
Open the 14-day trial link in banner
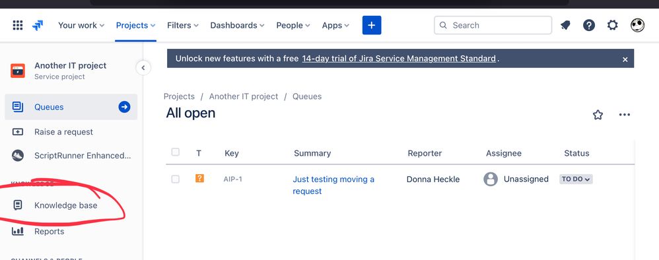[399, 58]
